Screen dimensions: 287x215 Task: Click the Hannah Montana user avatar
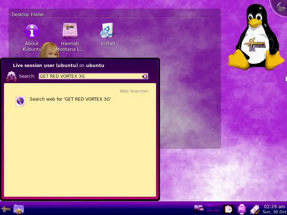click(x=50, y=50)
